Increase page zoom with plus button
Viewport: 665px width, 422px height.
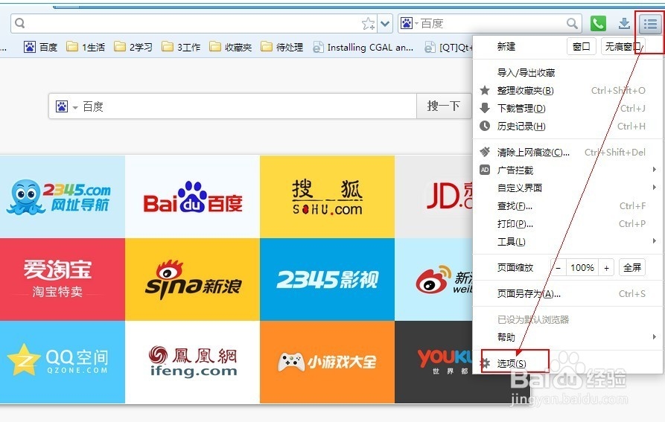606,268
